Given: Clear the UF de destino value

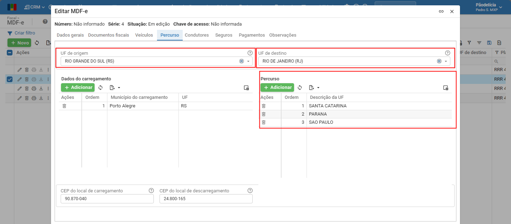Looking at the screenshot, I should coord(439,61).
